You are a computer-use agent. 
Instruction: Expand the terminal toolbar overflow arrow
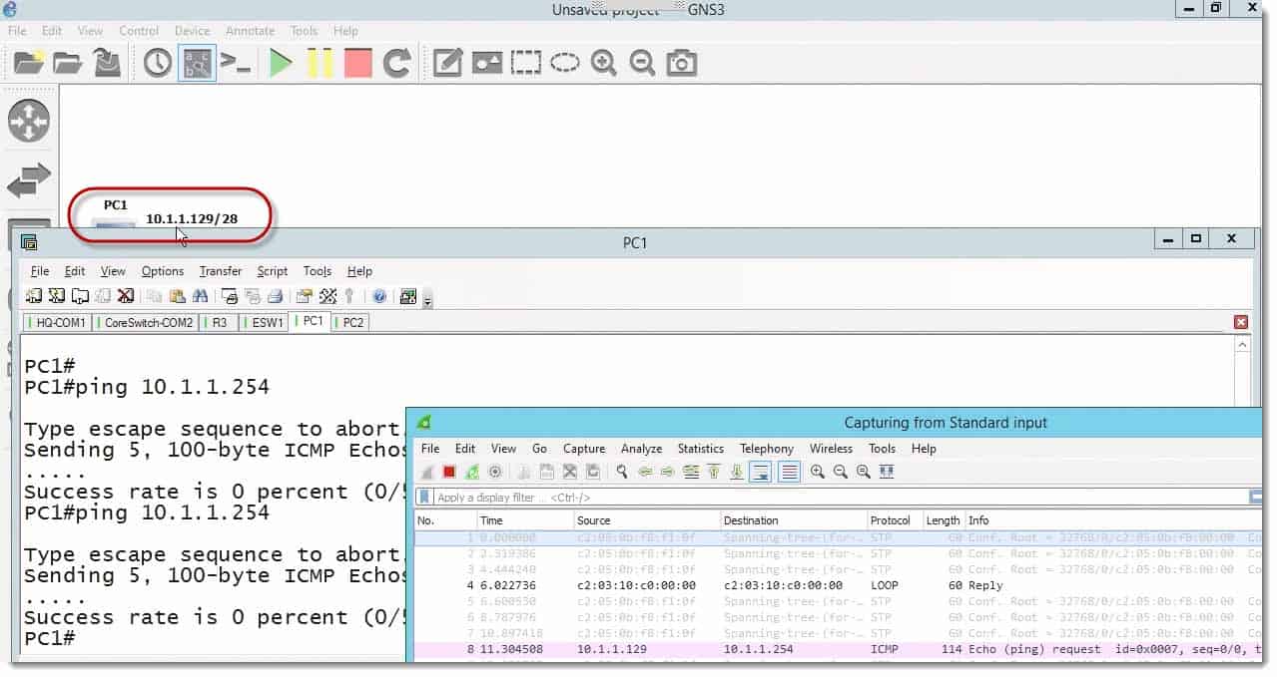click(428, 300)
